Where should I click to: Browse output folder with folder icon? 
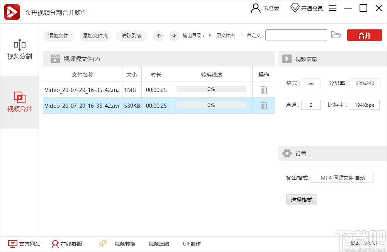click(336, 35)
